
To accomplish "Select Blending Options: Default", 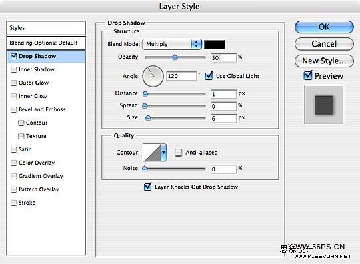I will (x=47, y=43).
